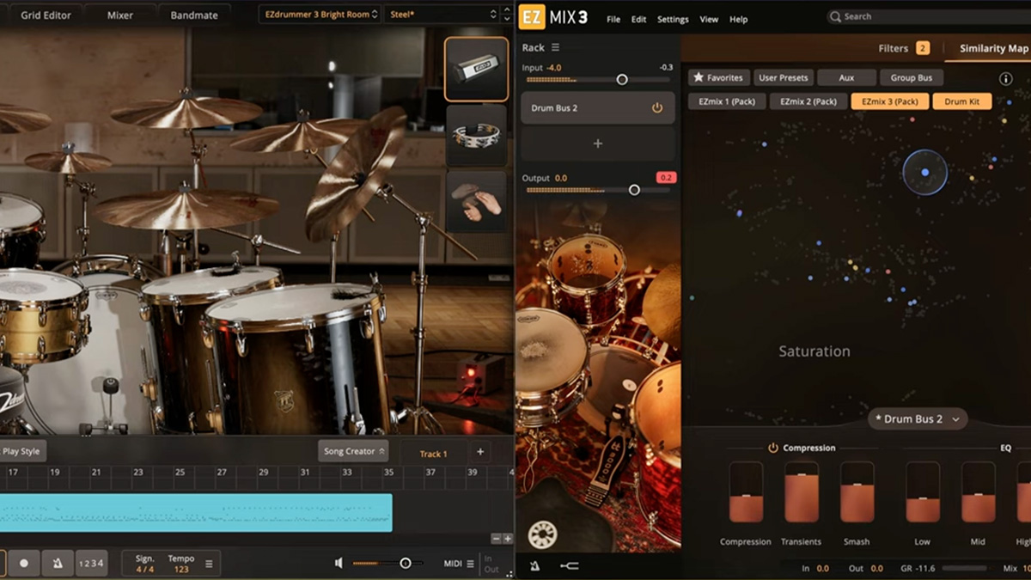Toggle the EZmix 2 (Pack) filter
The height and width of the screenshot is (580, 1031).
808,101
